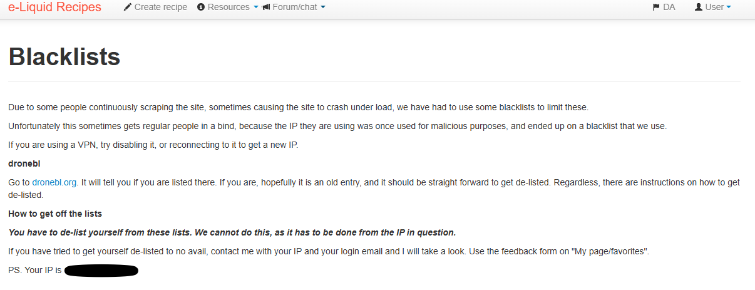This screenshot has width=755, height=290.
Task: Click the flag icon beside DA
Action: point(656,8)
